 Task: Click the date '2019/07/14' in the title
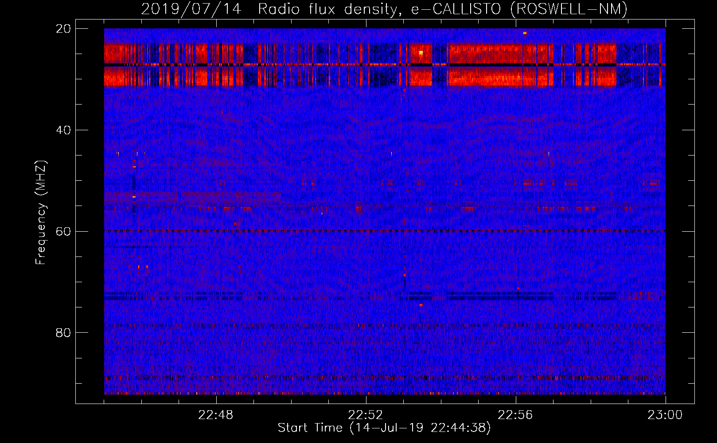click(x=191, y=9)
